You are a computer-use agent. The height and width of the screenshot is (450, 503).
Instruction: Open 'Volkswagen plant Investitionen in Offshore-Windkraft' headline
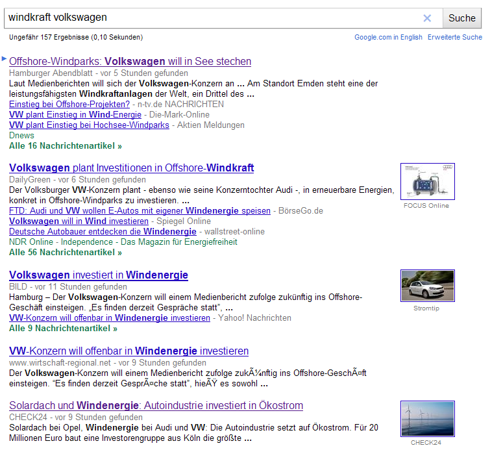pos(132,168)
